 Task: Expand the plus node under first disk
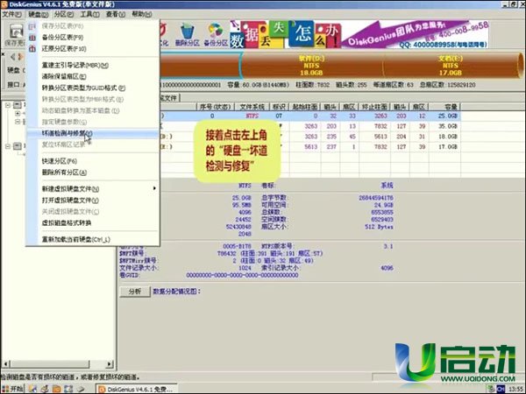pyautogui.click(x=18, y=113)
